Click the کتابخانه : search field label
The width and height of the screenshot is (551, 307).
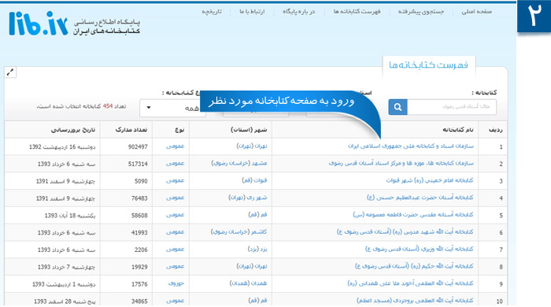(484, 93)
